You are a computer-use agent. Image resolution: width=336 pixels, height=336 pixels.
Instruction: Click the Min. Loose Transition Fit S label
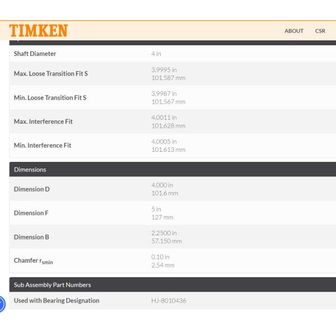[x=50, y=97]
